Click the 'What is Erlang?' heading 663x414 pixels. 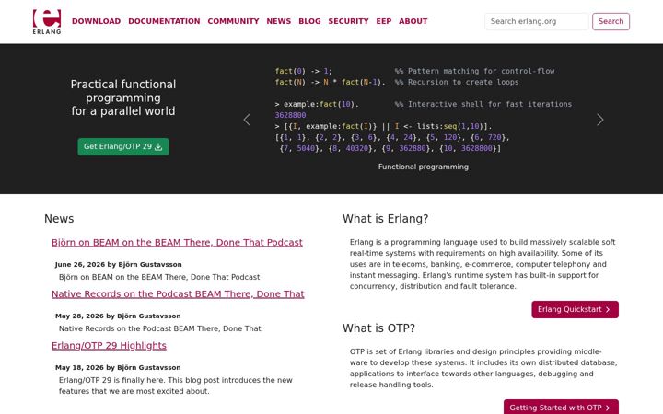click(385, 219)
